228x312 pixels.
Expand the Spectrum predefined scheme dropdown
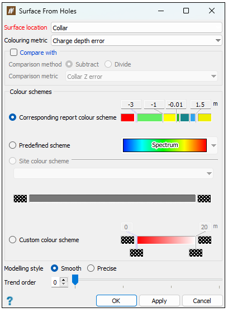click(x=213, y=145)
